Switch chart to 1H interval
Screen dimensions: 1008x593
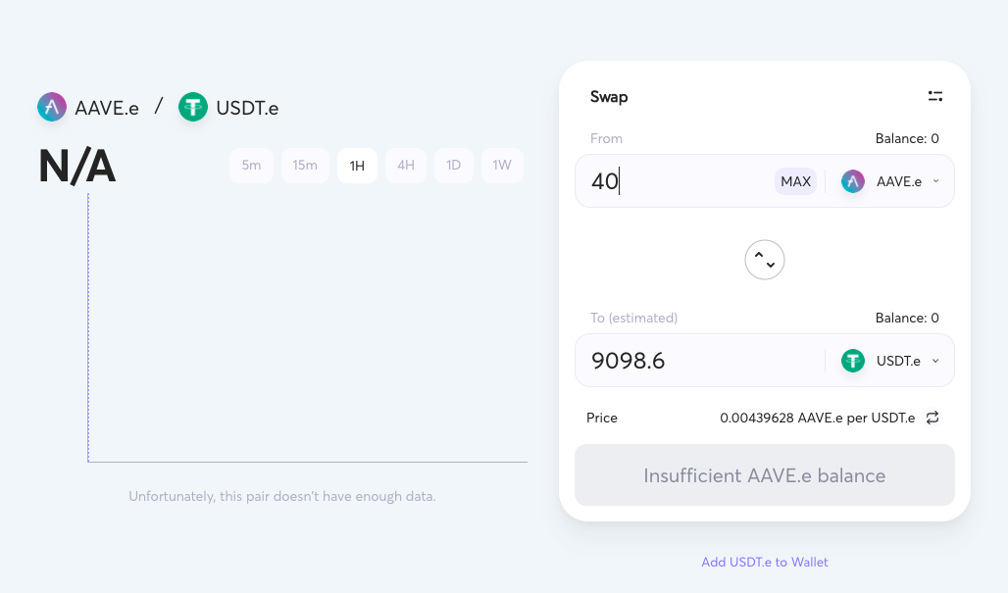coord(358,166)
